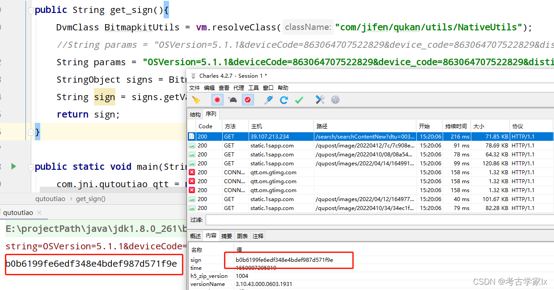Select the qutoutiao run tab in the IDE

point(18,213)
